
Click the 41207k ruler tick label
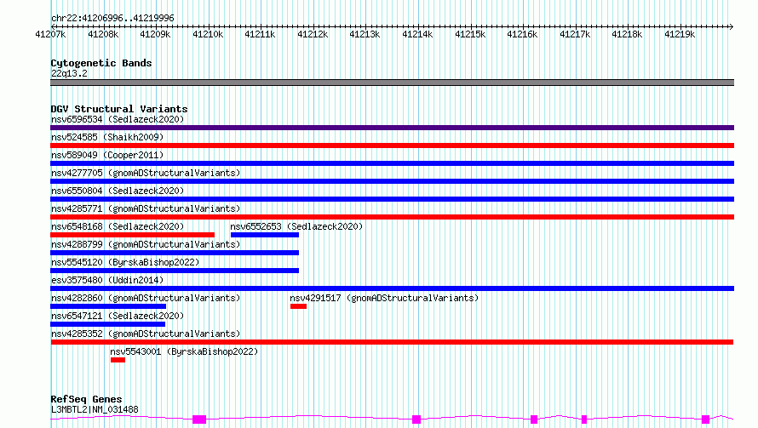coord(50,34)
